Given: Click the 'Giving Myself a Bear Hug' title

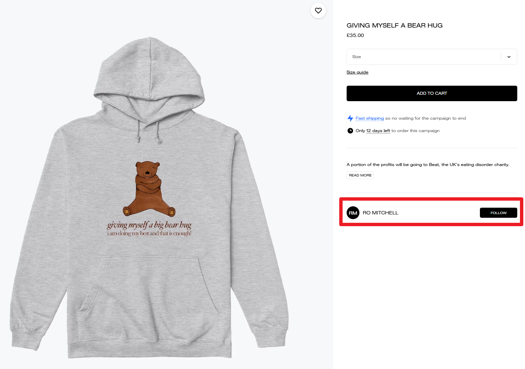Looking at the screenshot, I should (x=394, y=26).
